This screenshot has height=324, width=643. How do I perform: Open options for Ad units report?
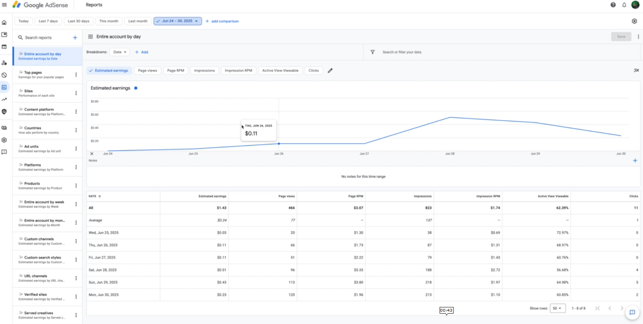pos(76,149)
